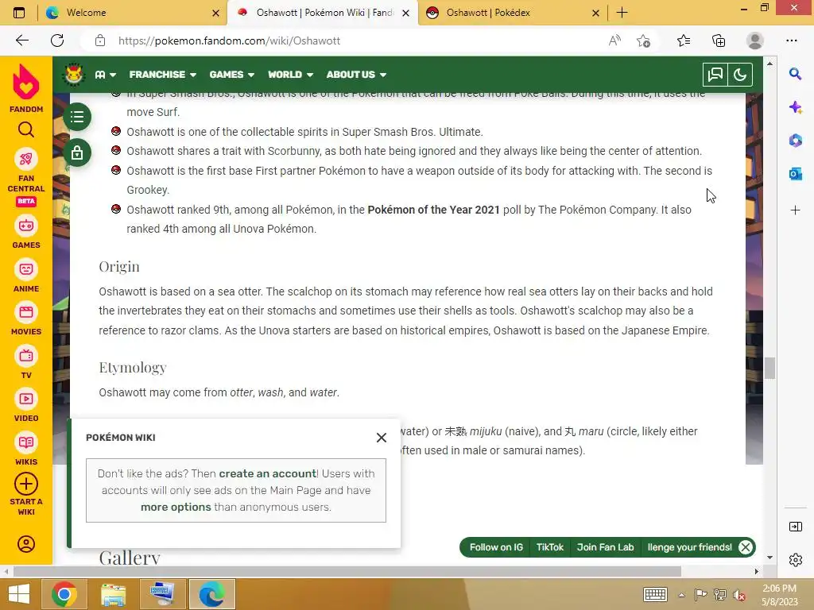
Task: Open the Fandom home logo
Action: click(26, 87)
